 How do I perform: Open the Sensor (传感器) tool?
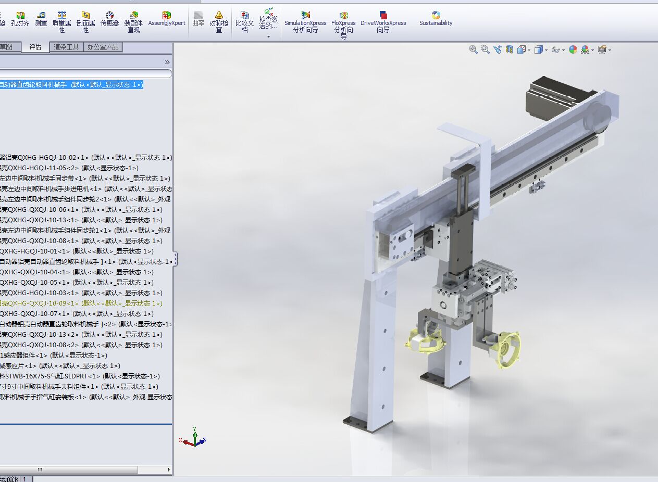pos(109,19)
